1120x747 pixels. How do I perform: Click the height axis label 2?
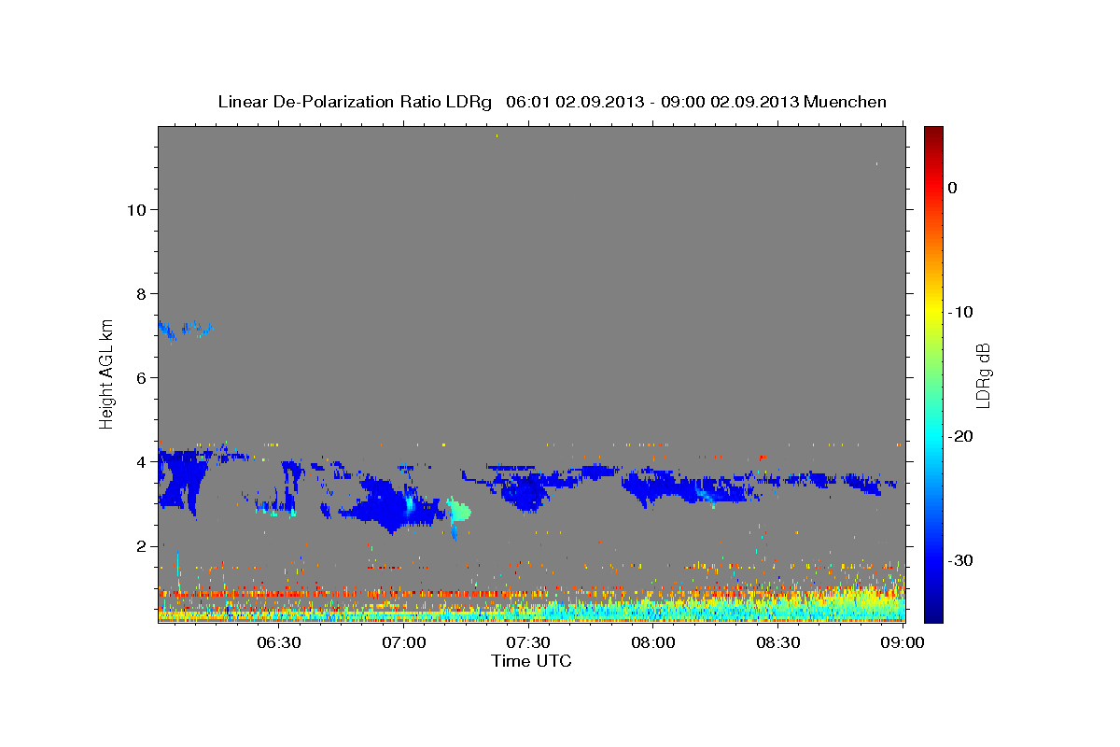coord(140,545)
